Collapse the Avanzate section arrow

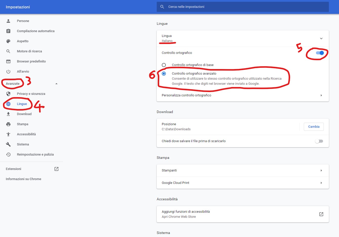click(x=56, y=84)
